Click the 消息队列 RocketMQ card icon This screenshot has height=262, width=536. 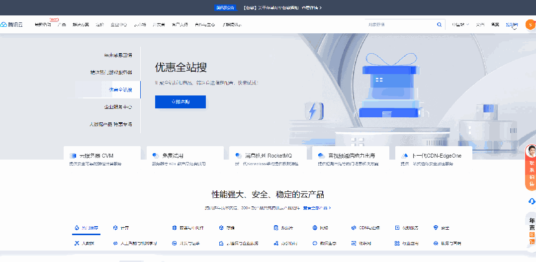coord(239,156)
